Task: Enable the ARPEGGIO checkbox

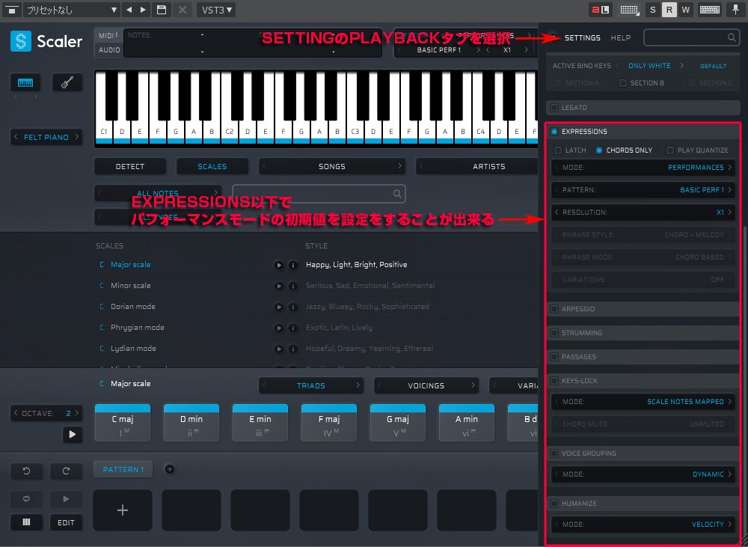Action: 554,309
